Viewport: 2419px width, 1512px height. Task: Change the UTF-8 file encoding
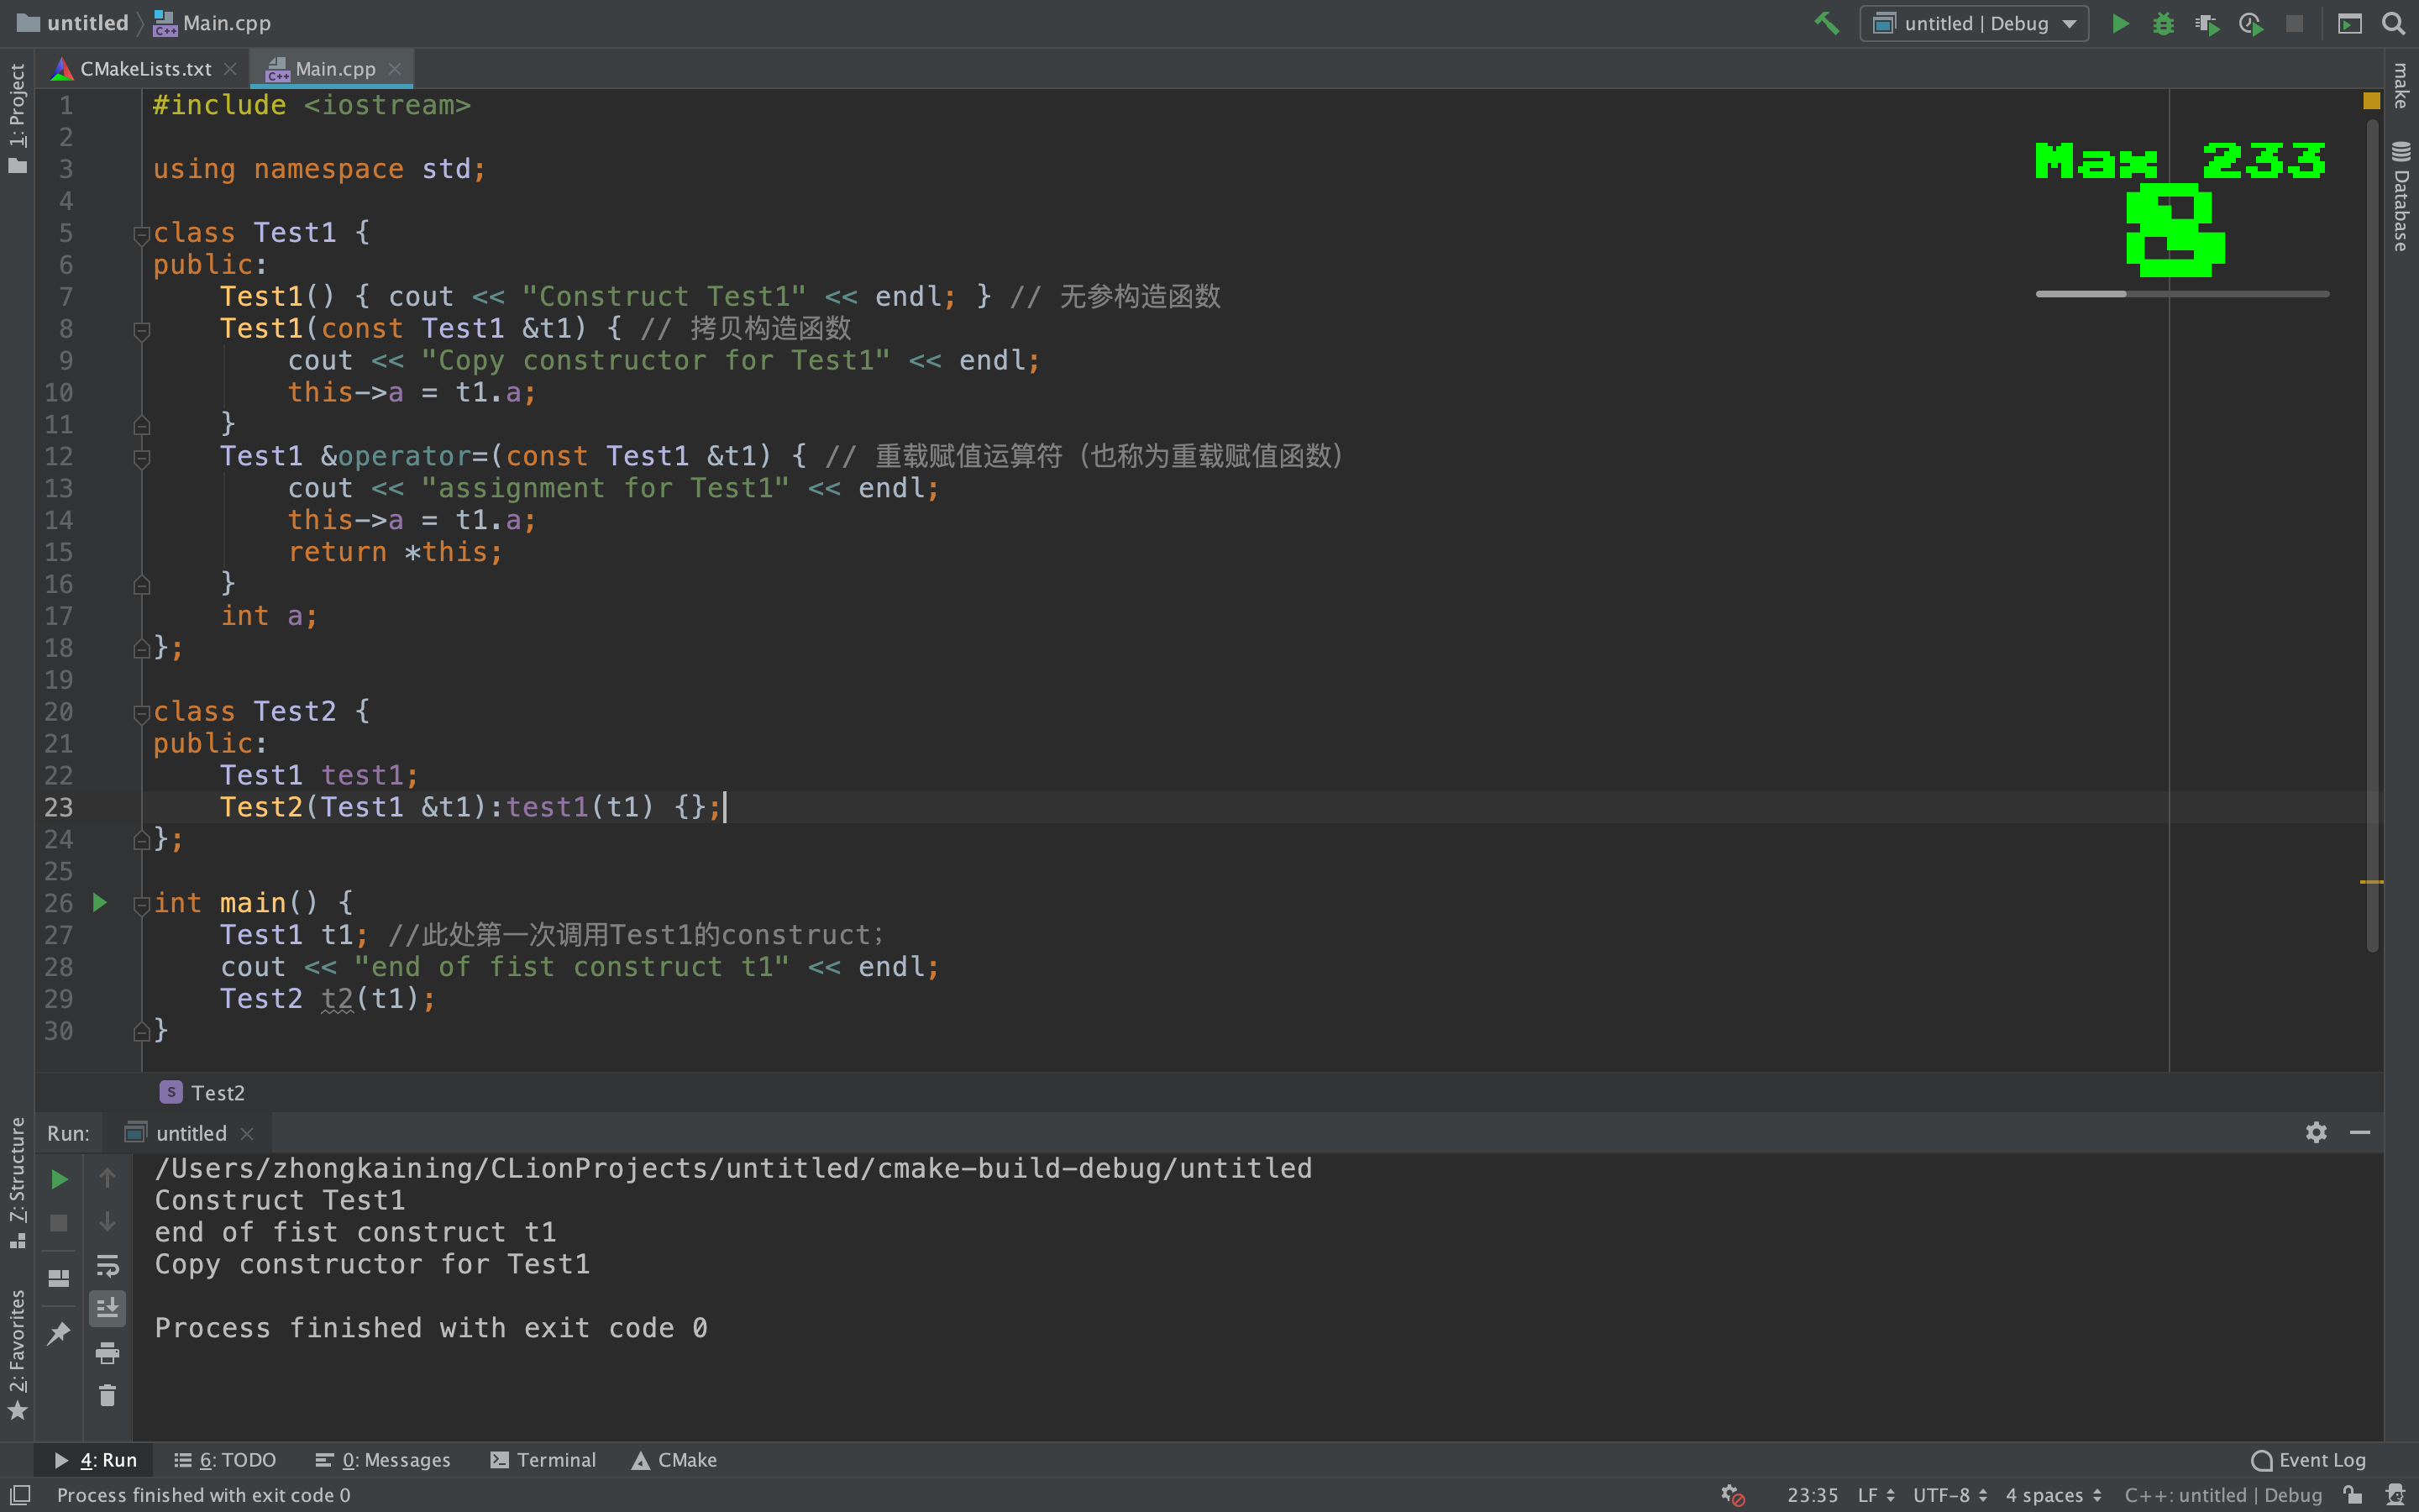pyautogui.click(x=1950, y=1495)
